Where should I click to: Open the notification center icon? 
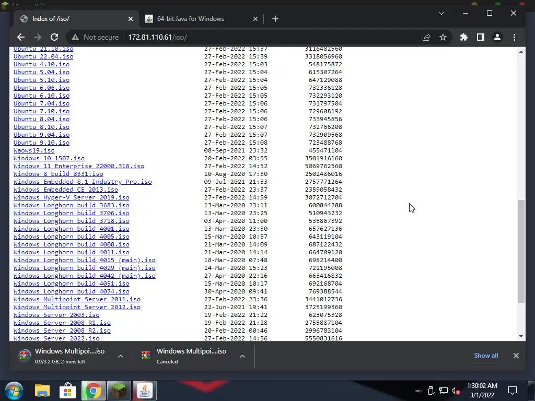[513, 391]
